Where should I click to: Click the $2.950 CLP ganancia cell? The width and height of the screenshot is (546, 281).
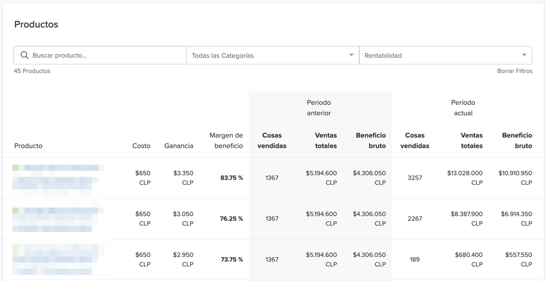[183, 259]
